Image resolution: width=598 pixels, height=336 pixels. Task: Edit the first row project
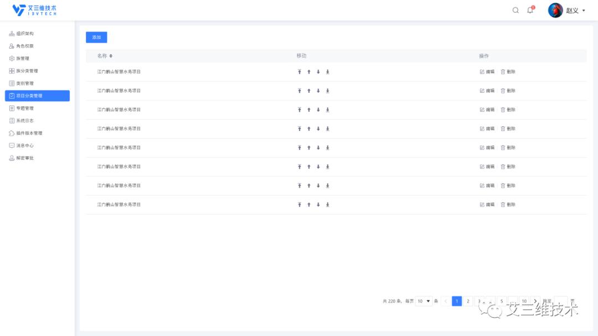click(487, 71)
